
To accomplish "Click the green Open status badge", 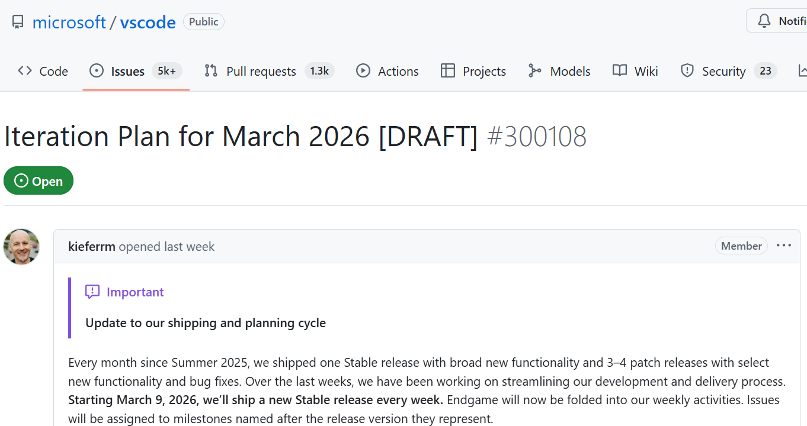I will coord(39,181).
